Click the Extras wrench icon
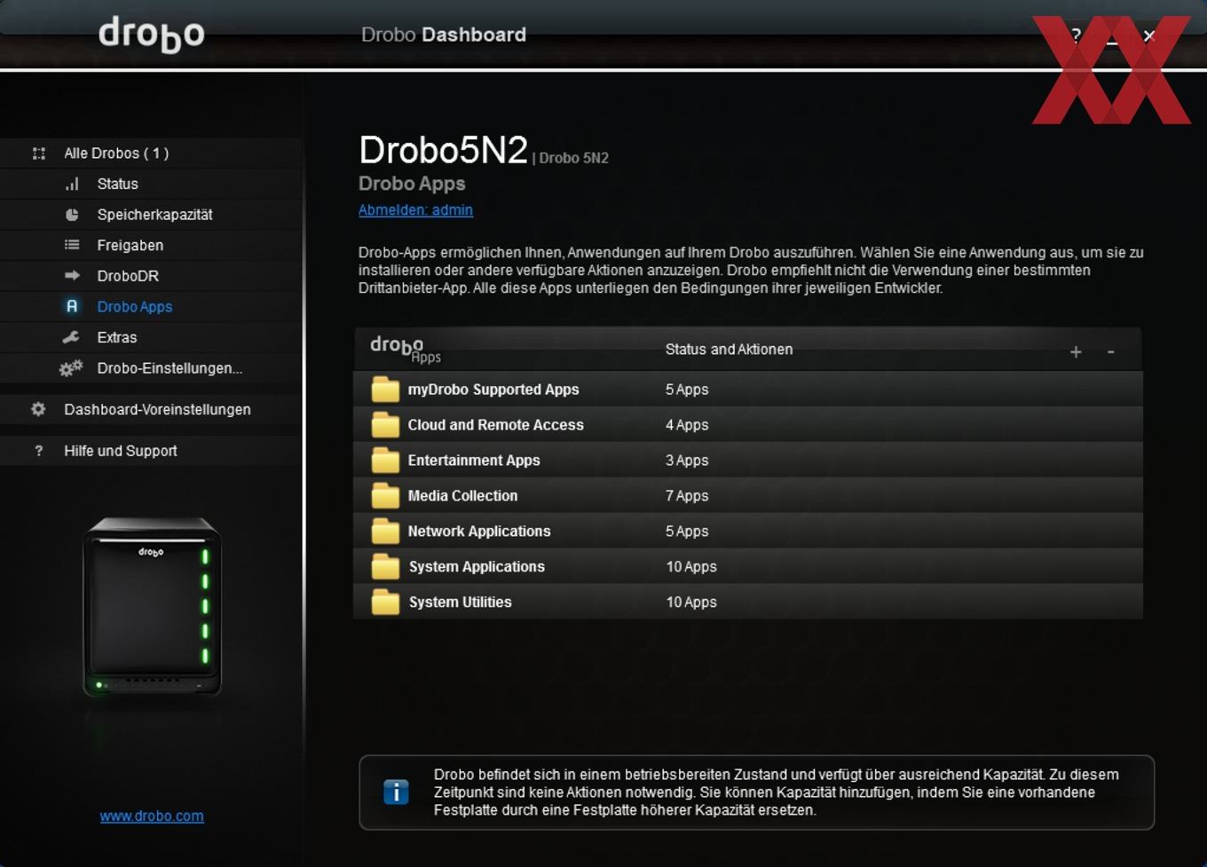The image size is (1207, 867). tap(71, 337)
